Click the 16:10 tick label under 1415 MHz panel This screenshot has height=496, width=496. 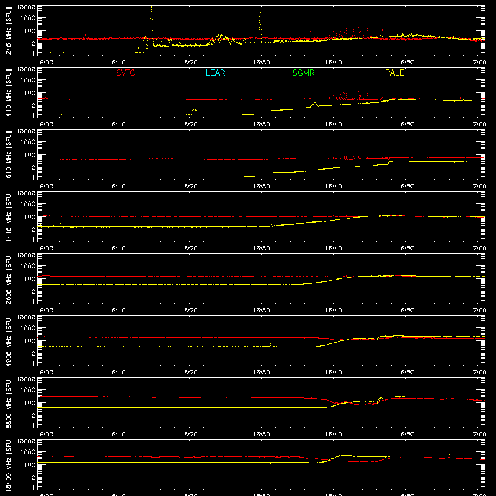(x=117, y=249)
